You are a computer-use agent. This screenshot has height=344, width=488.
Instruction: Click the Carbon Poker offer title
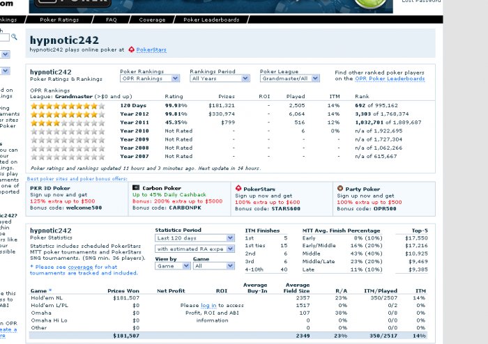[162, 188]
